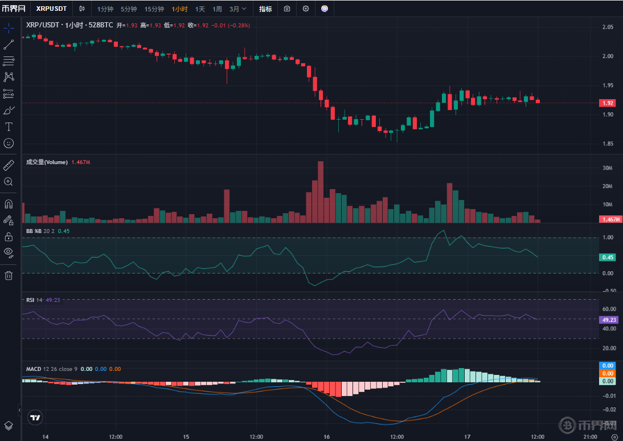The image size is (623, 441).
Task: Click the XRPUSDT symbol search button
Action: tap(51, 9)
